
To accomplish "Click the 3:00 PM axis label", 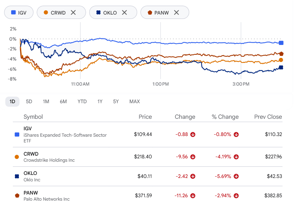I will pos(241,84).
